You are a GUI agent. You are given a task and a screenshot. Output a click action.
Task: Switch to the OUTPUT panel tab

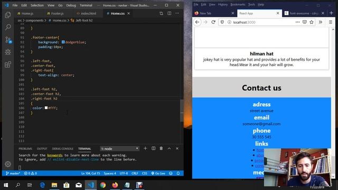pos(42,149)
